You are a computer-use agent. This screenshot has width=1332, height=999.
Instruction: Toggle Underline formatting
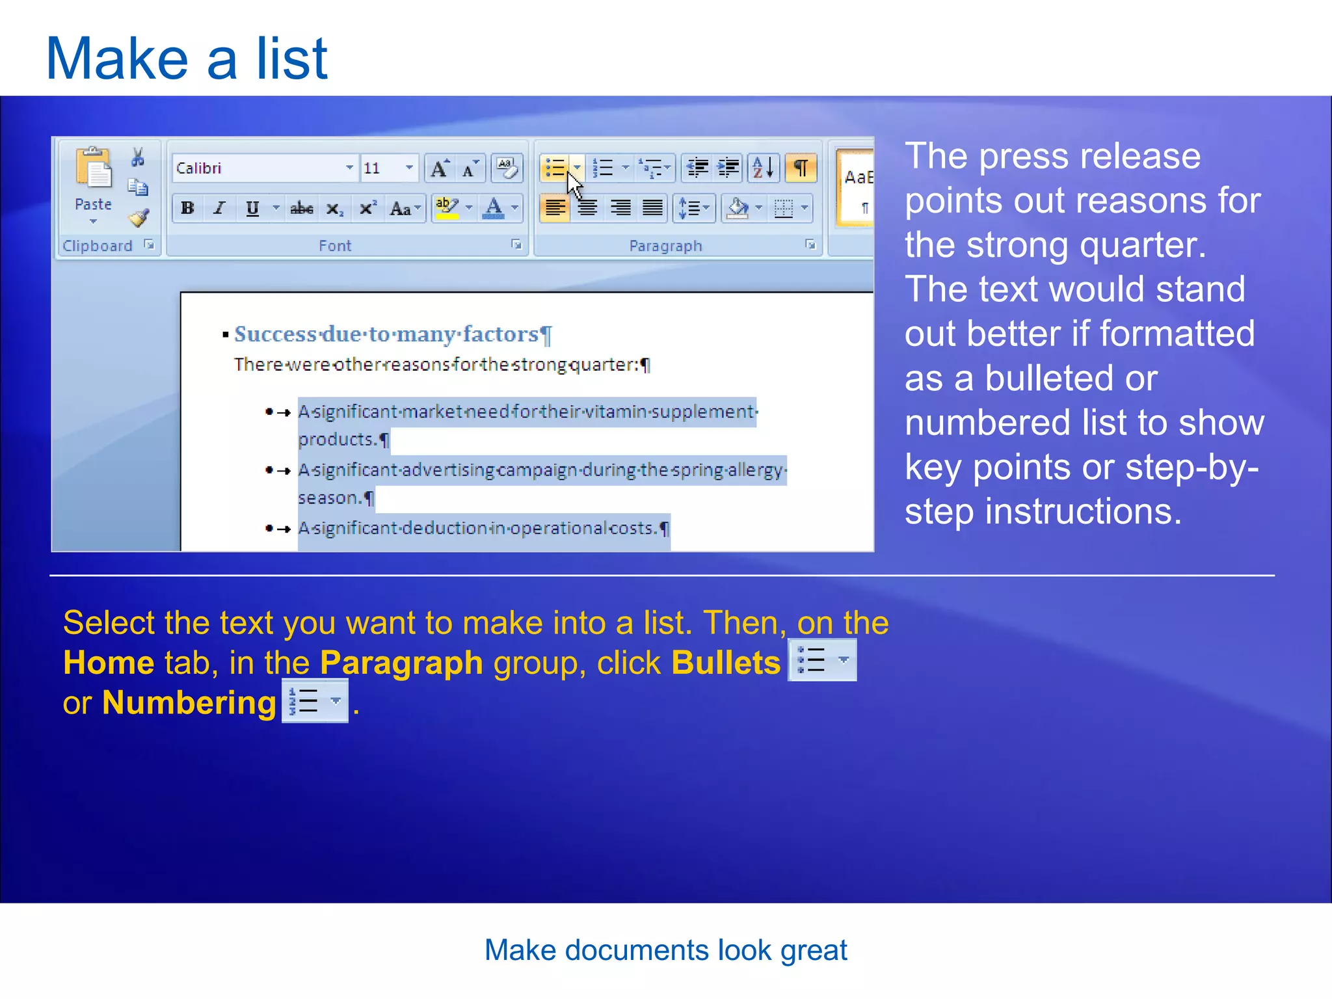[x=252, y=208]
